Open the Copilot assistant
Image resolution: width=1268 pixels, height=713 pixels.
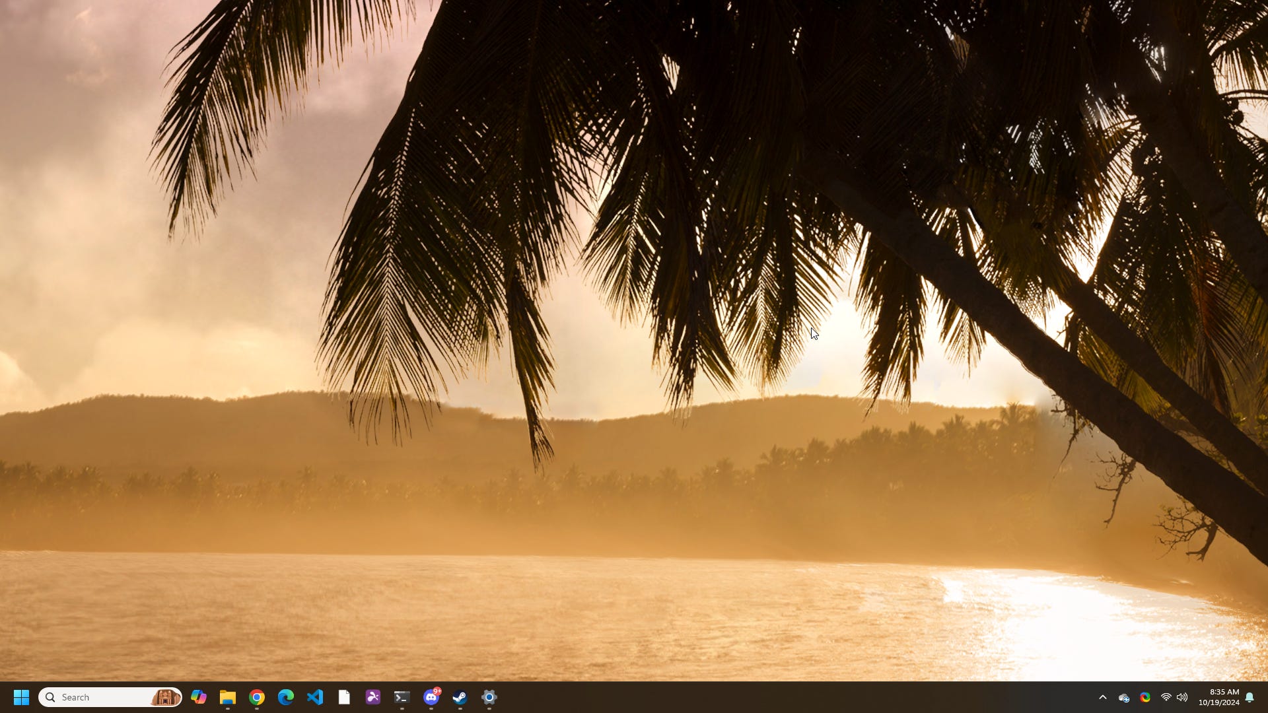coord(199,697)
